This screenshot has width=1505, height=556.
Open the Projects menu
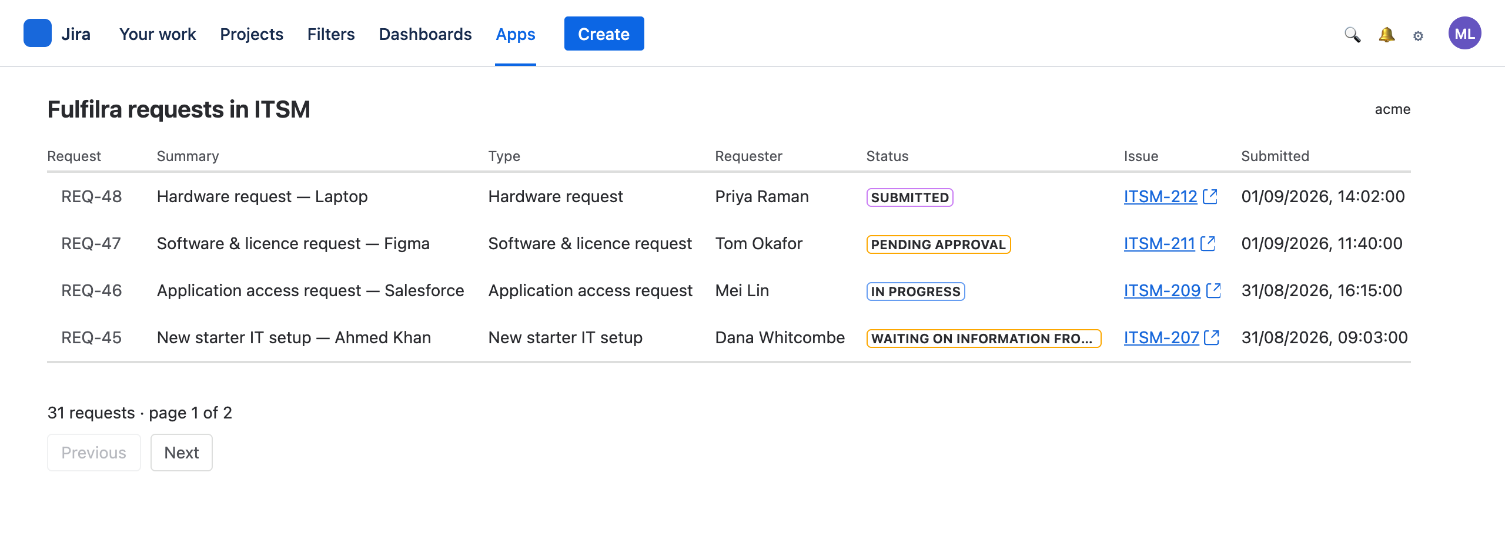pos(252,34)
